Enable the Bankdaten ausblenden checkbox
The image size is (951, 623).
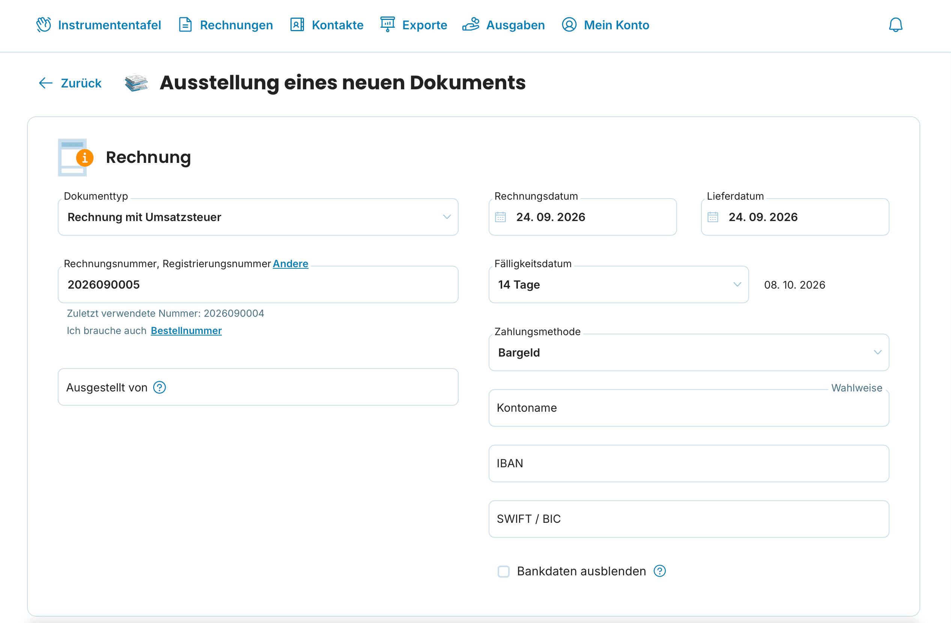(x=504, y=572)
